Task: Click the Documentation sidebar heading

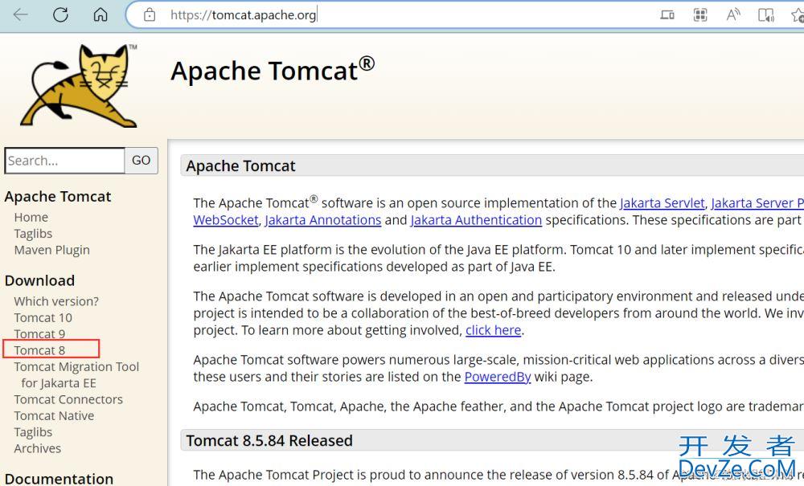Action: pos(59,479)
